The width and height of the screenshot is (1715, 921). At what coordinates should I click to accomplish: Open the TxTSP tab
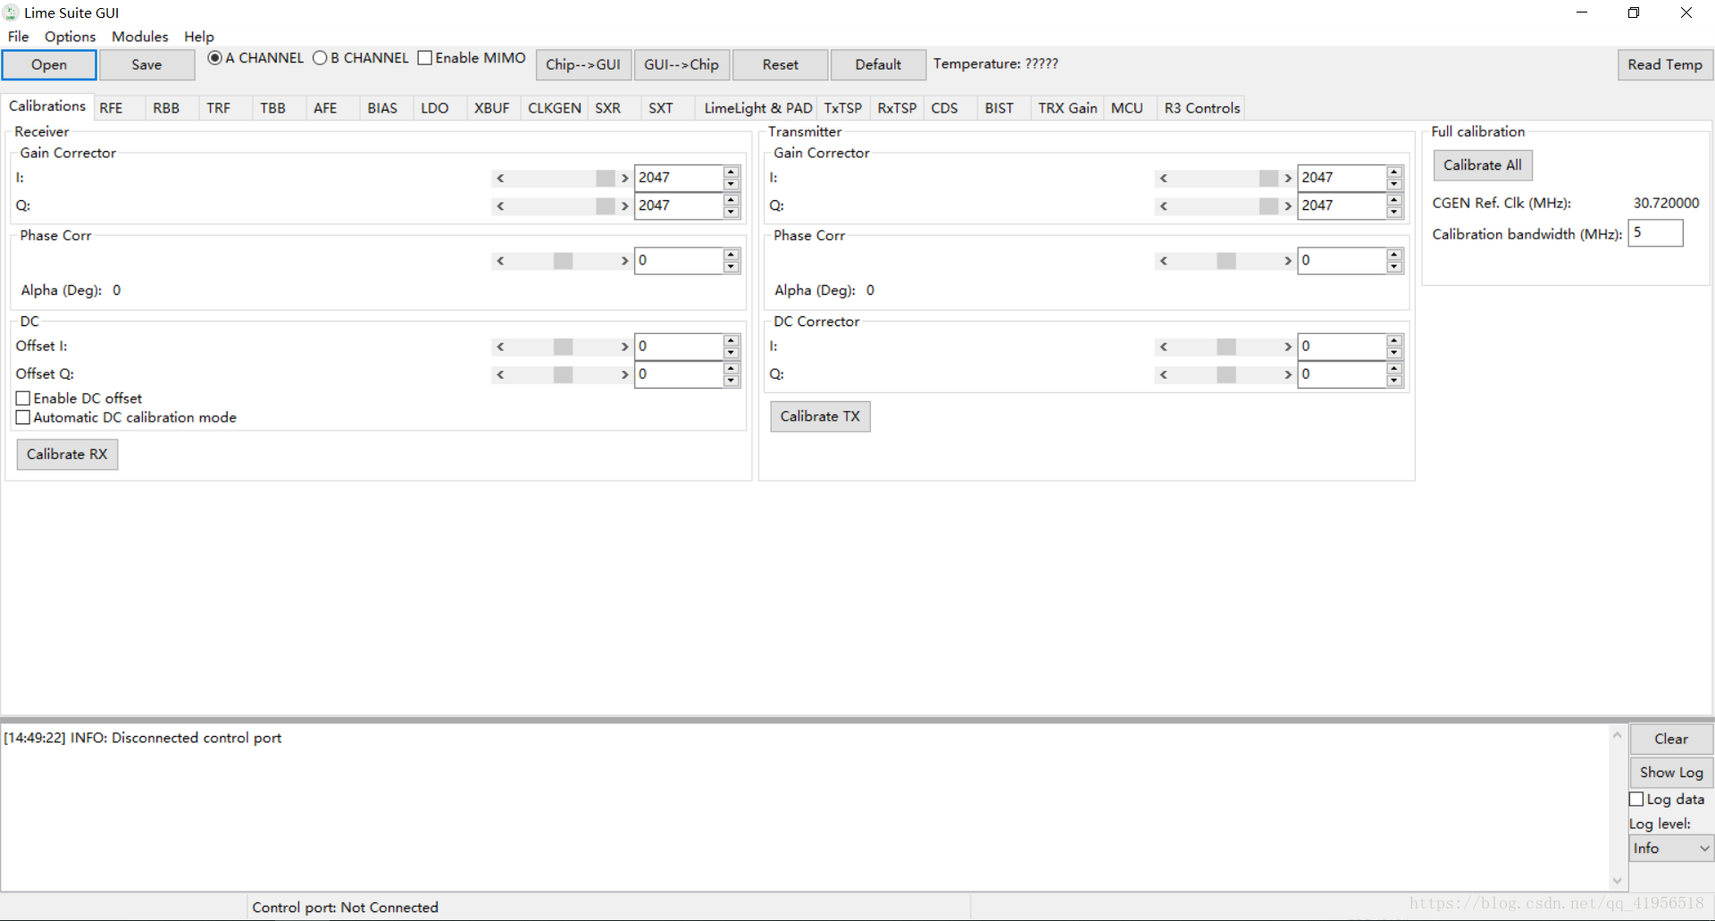click(x=842, y=108)
